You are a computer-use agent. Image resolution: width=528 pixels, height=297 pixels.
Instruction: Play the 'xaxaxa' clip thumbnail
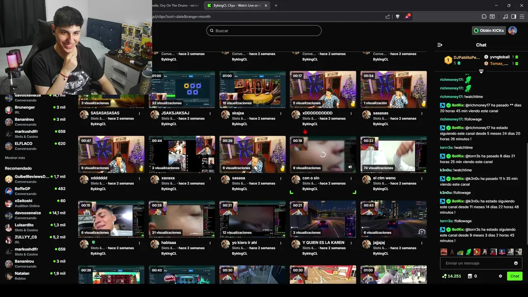182,154
